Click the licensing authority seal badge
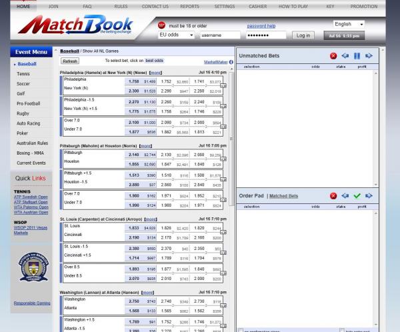This screenshot has height=332, width=400. (x=33, y=267)
